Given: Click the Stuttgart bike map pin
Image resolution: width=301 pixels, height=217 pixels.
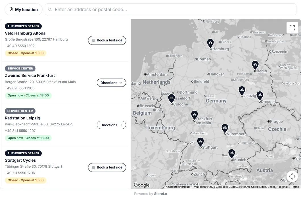Looking at the screenshot, I should pyautogui.click(x=200, y=142).
